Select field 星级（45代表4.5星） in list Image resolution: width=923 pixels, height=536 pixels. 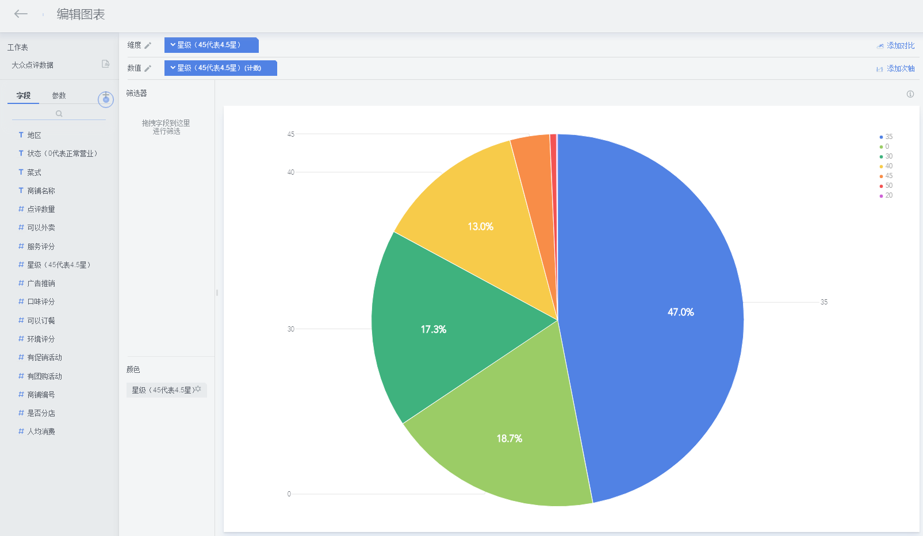(x=59, y=265)
